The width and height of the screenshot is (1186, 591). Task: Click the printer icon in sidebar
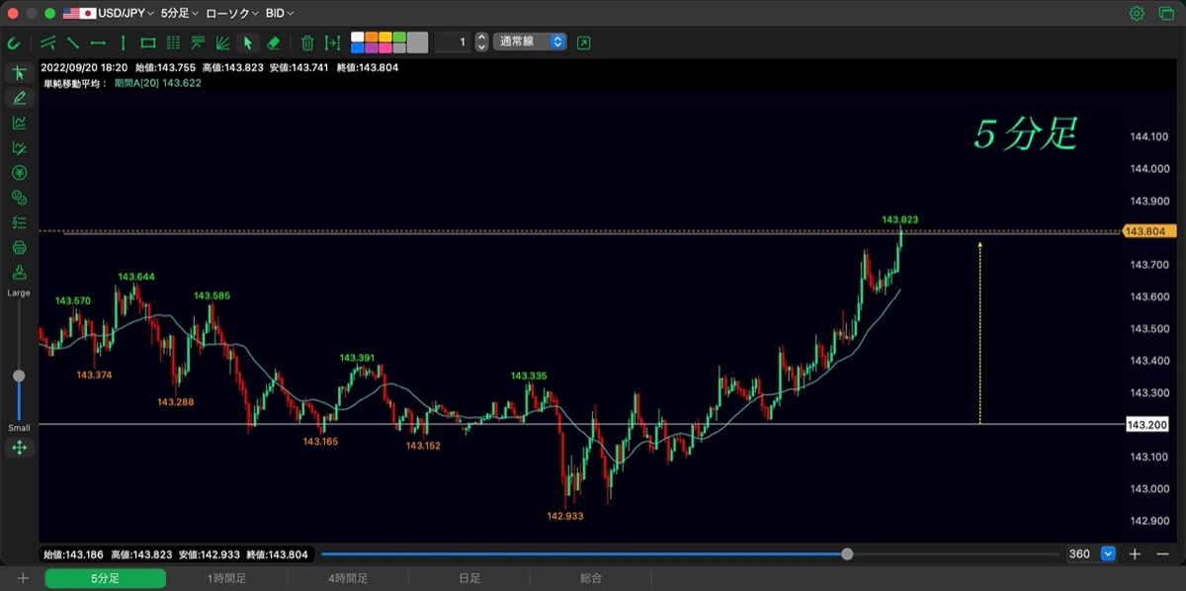[19, 248]
